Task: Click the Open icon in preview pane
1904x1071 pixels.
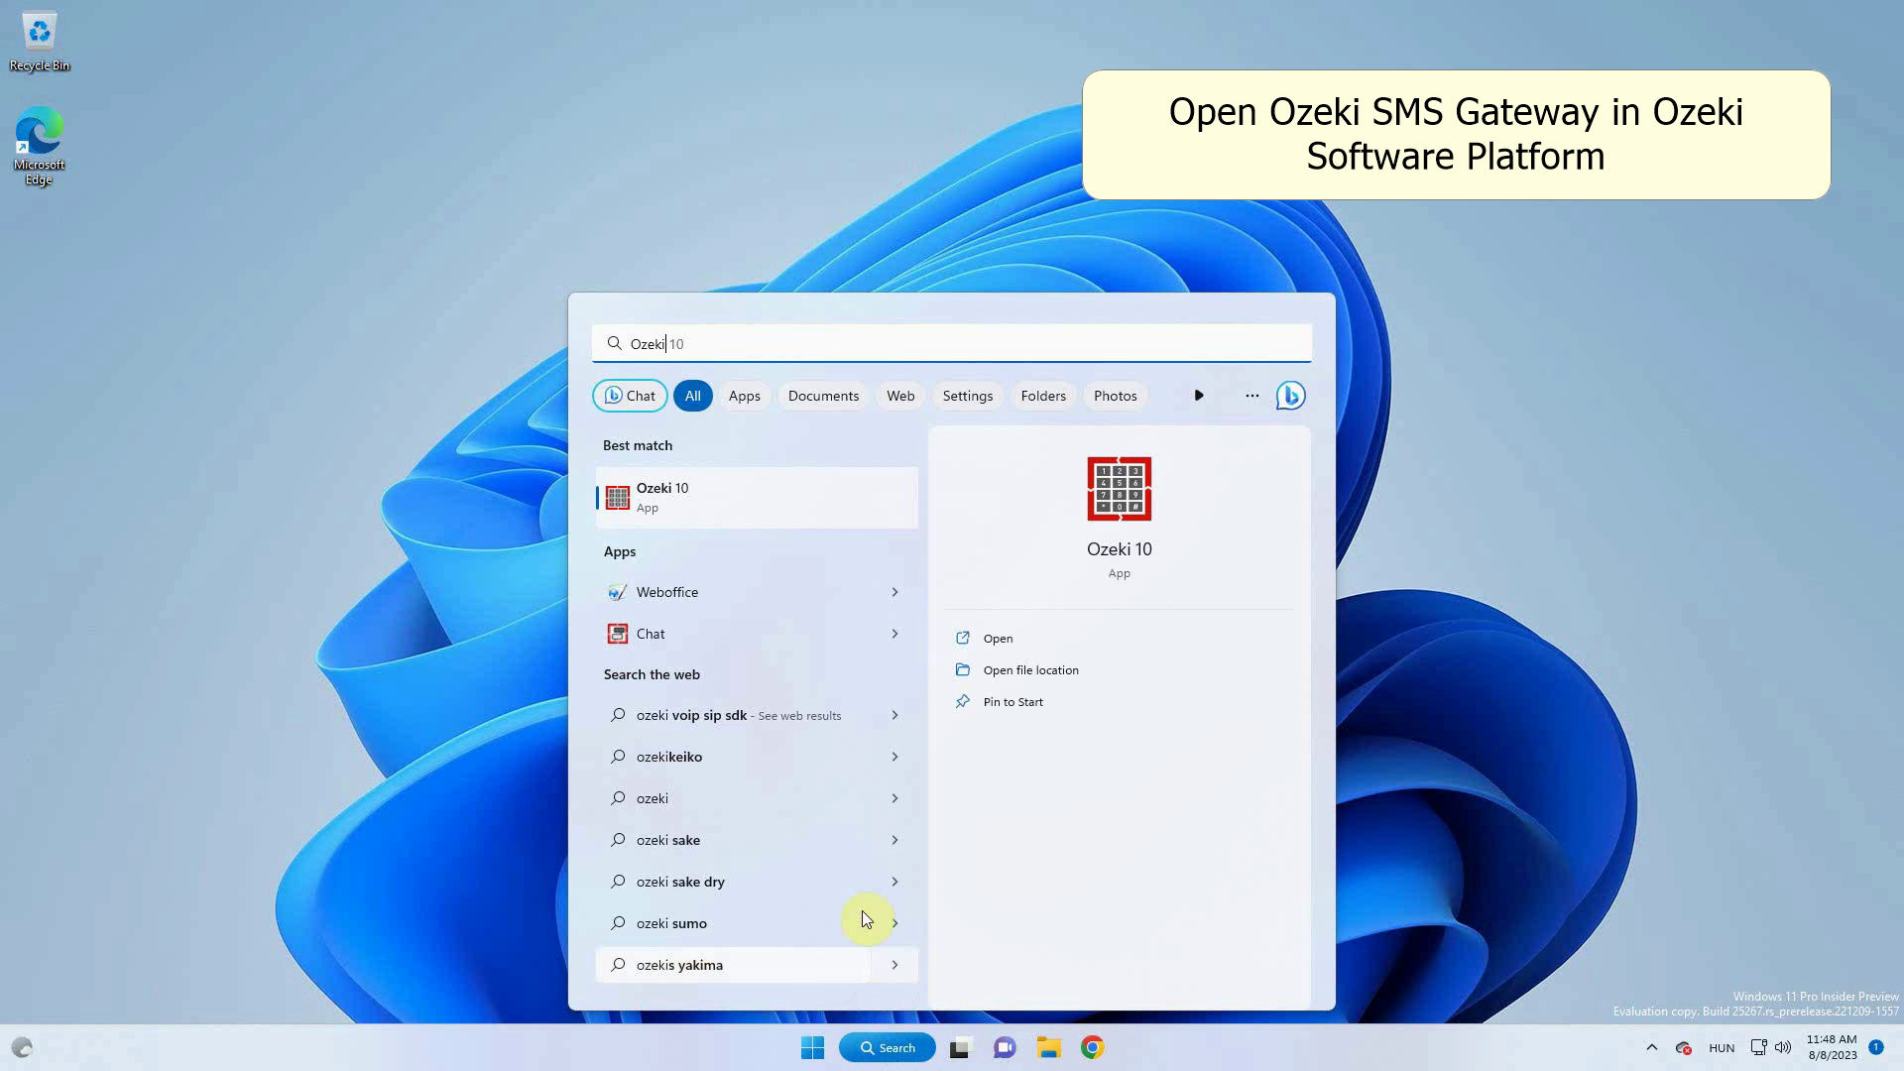Action: coord(962,638)
